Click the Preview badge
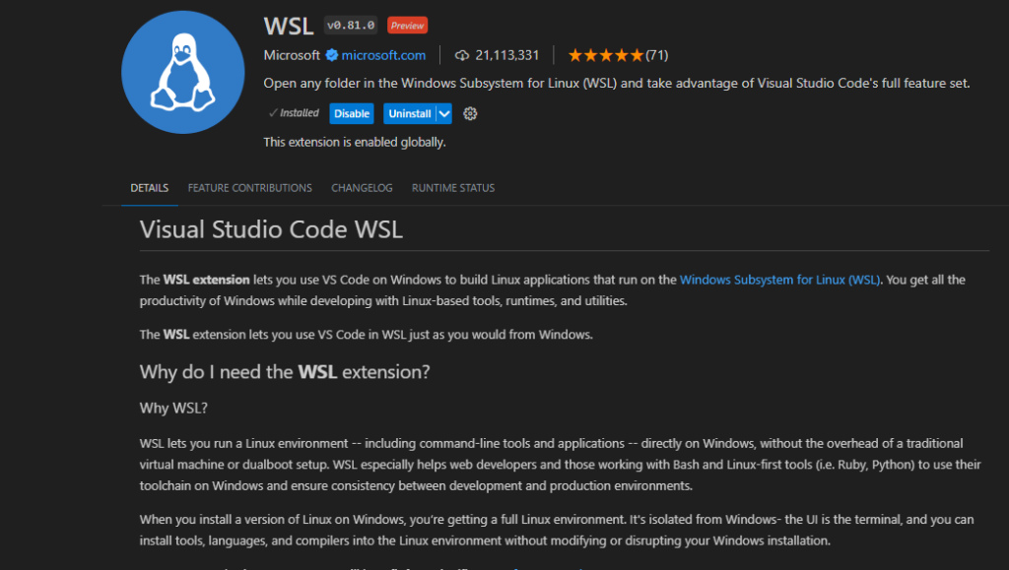Image resolution: width=1009 pixels, height=570 pixels. tap(407, 25)
